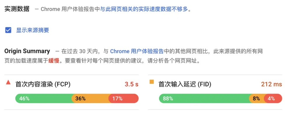Click the orange square icon beside FID
This screenshot has width=291, height=116.
tap(151, 82)
